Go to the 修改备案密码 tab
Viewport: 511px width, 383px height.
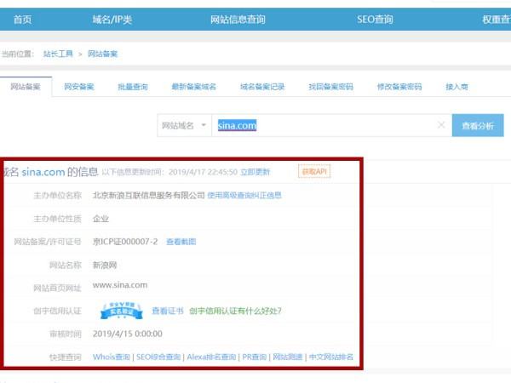tap(399, 87)
